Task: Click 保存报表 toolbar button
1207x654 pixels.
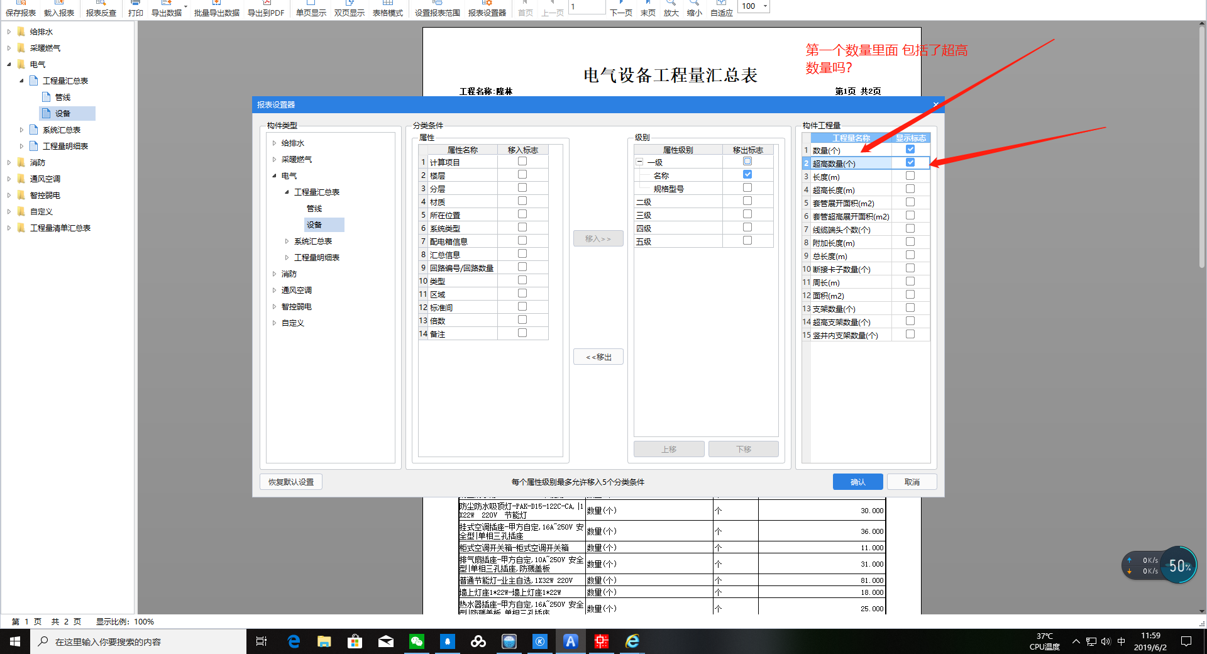Action: point(21,9)
